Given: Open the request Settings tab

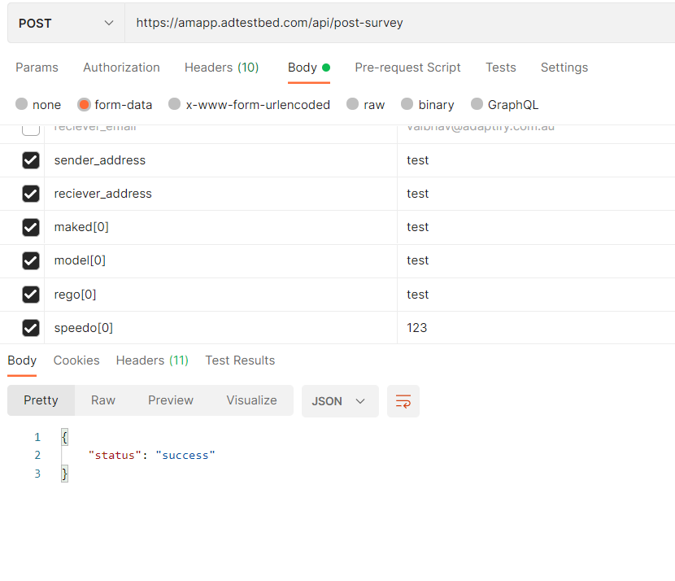Looking at the screenshot, I should click(564, 68).
